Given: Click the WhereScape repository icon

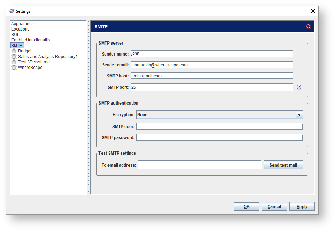Looking at the screenshot, I should click(x=14, y=68).
